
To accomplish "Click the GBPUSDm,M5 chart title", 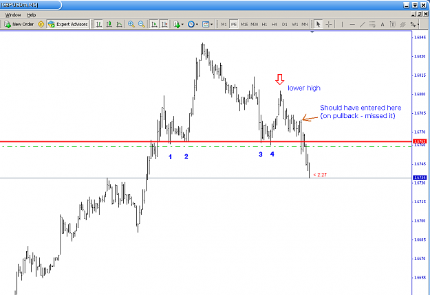I will [19, 5].
